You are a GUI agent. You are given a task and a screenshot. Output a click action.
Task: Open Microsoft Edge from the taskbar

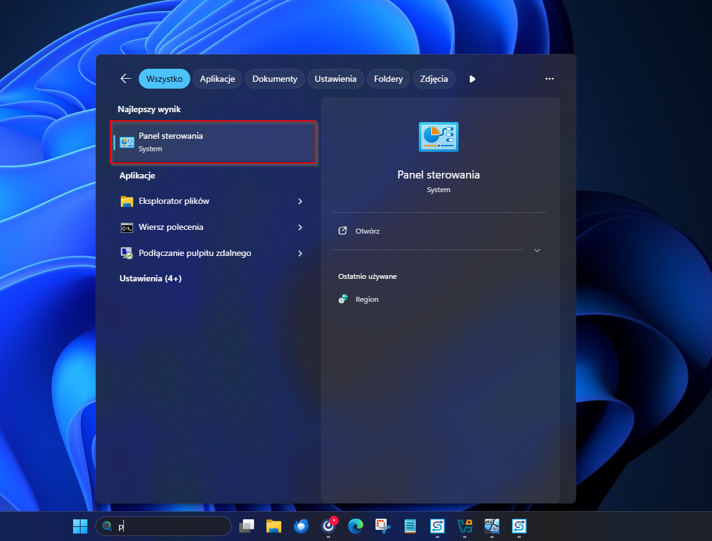pos(355,526)
